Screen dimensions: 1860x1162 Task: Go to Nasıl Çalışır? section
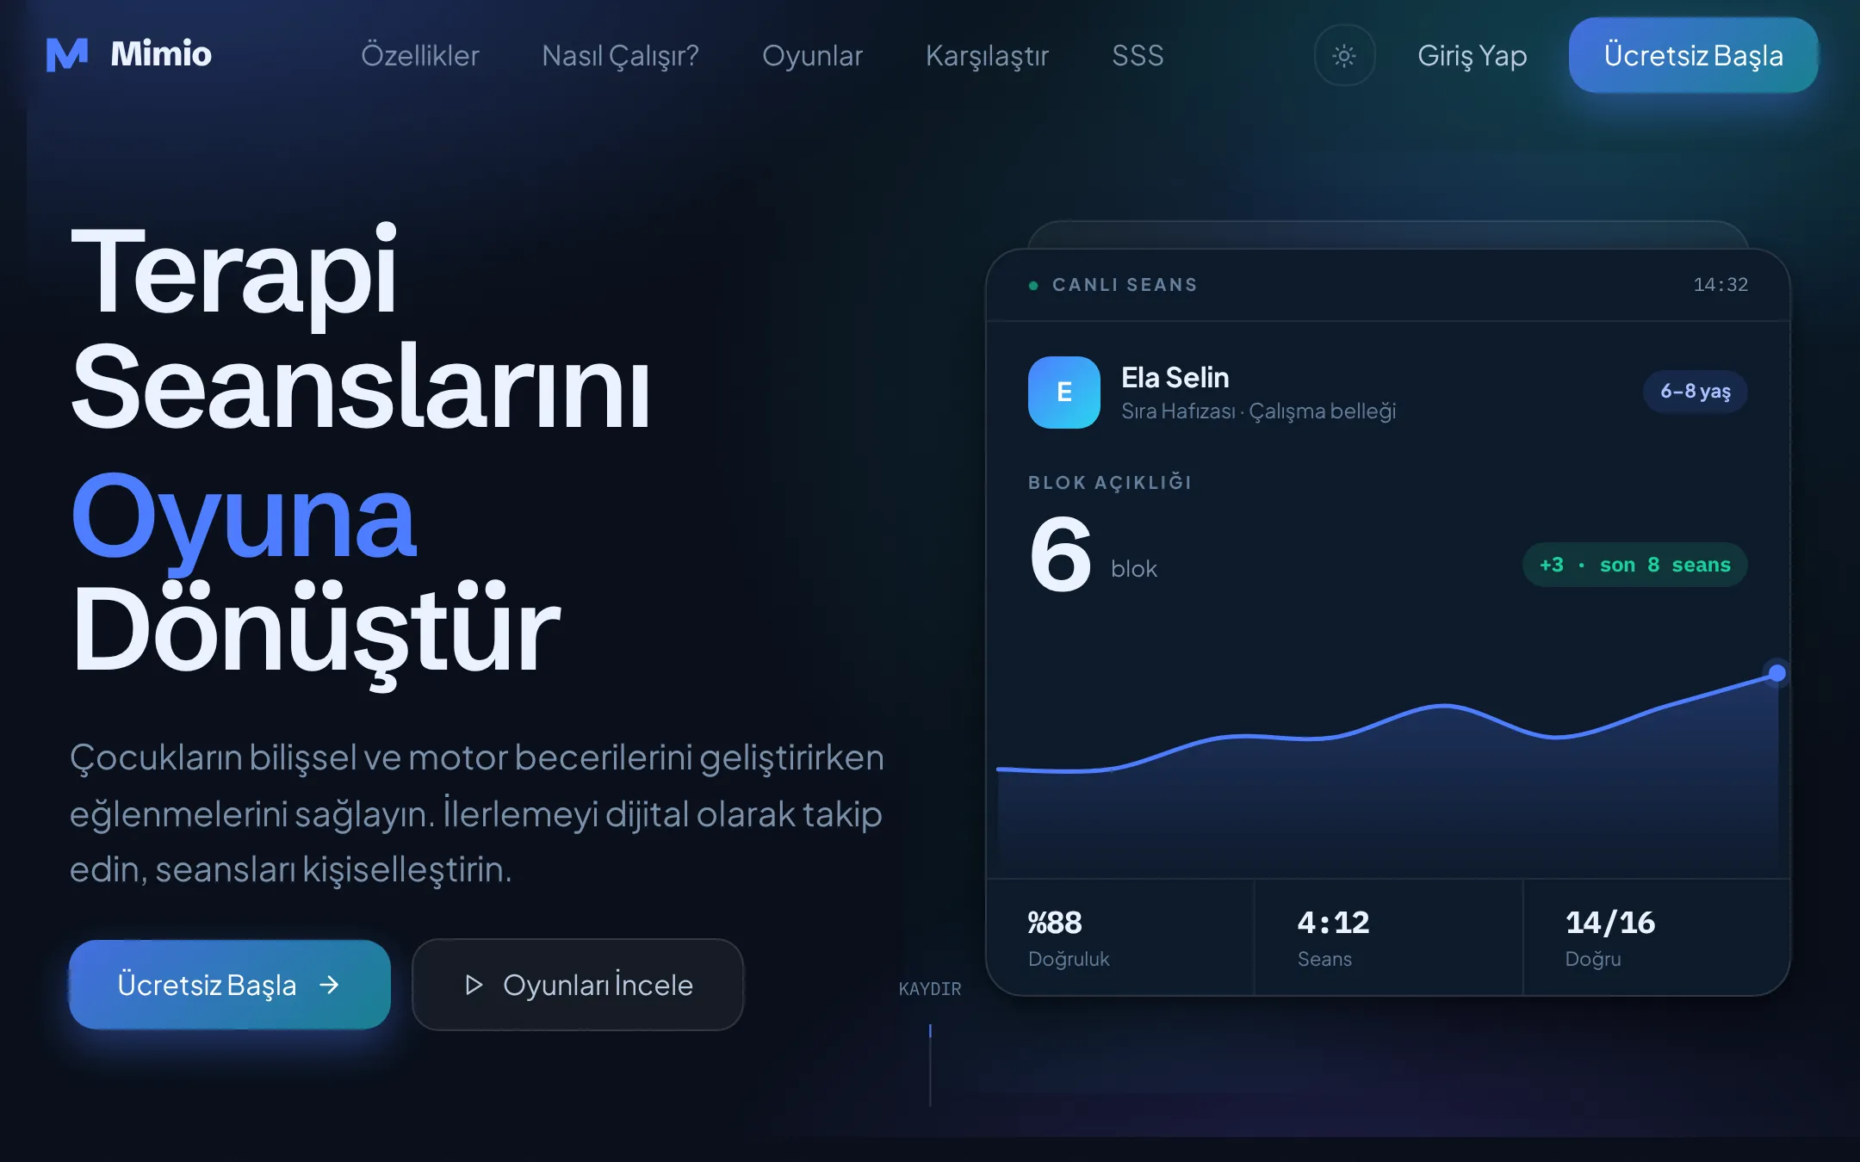click(x=620, y=56)
